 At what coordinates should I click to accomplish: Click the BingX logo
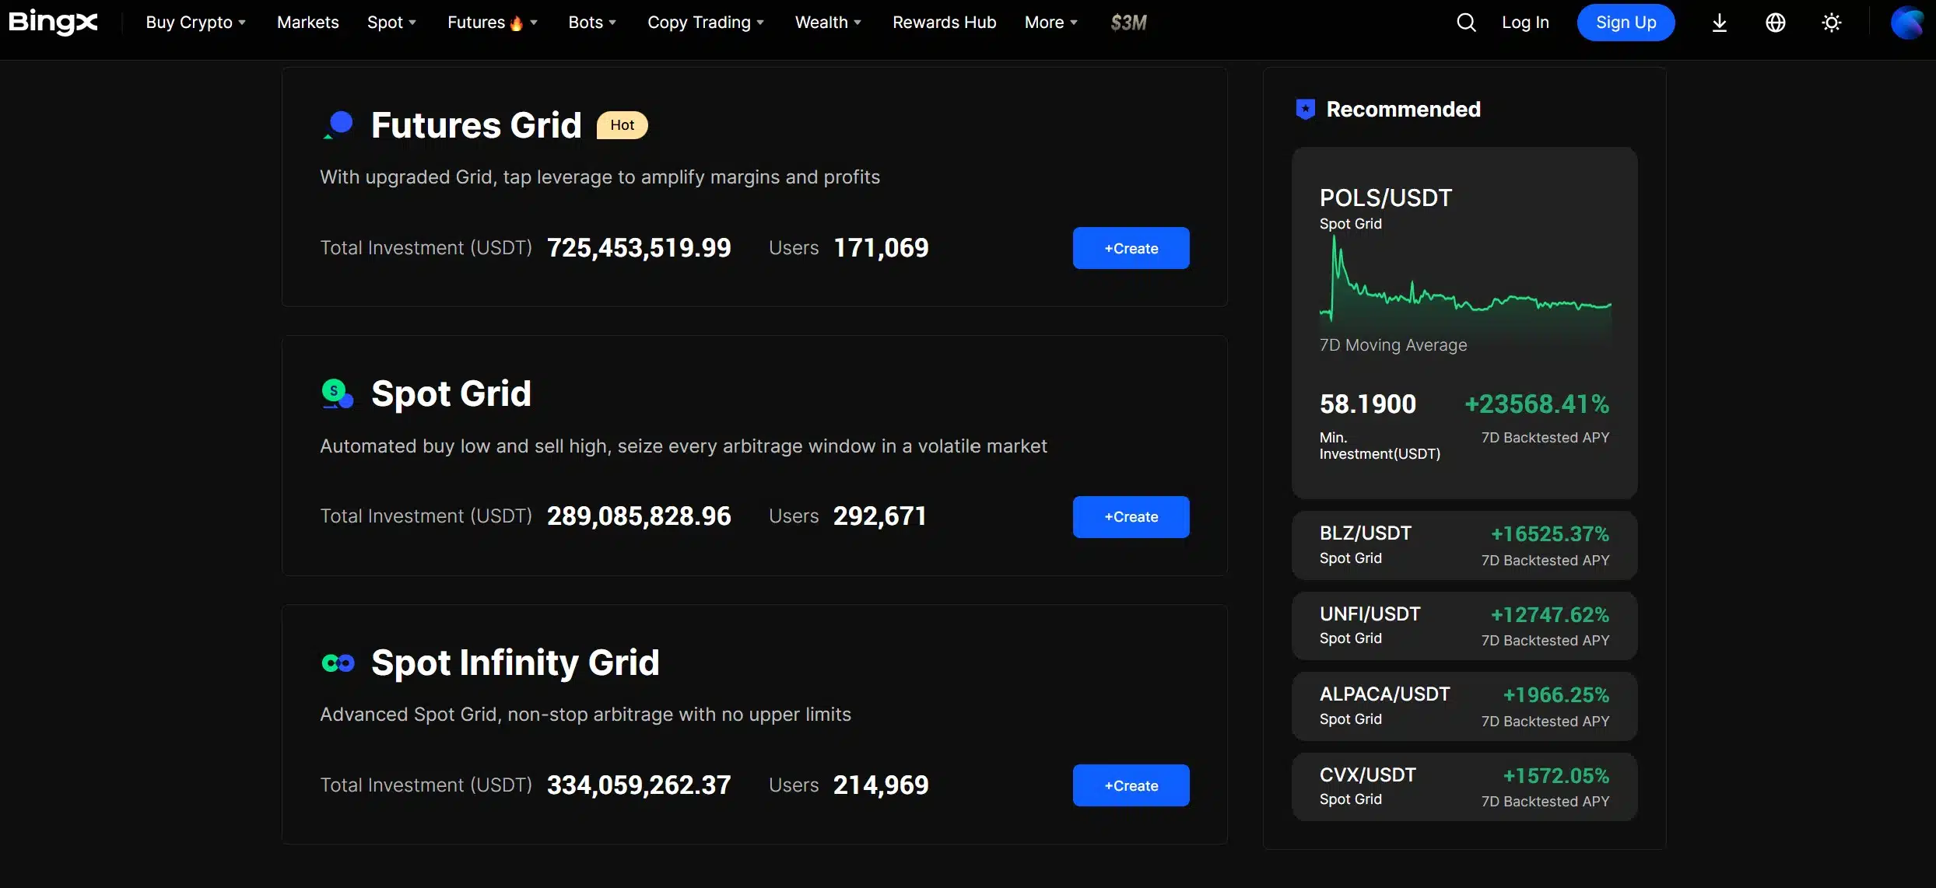click(53, 22)
